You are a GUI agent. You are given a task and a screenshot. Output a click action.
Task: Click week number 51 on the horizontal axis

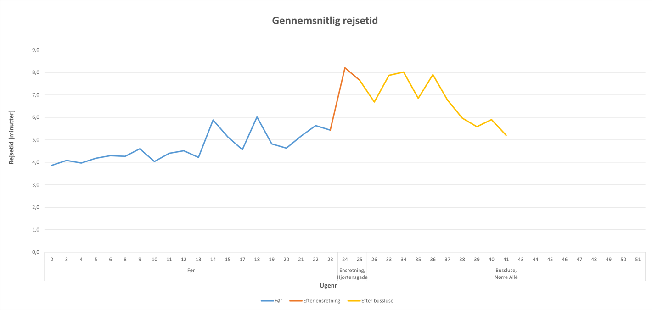(638, 260)
